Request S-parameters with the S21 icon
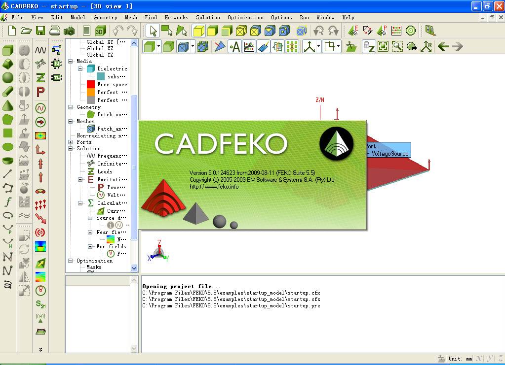This screenshot has width=505, height=365. [40, 304]
